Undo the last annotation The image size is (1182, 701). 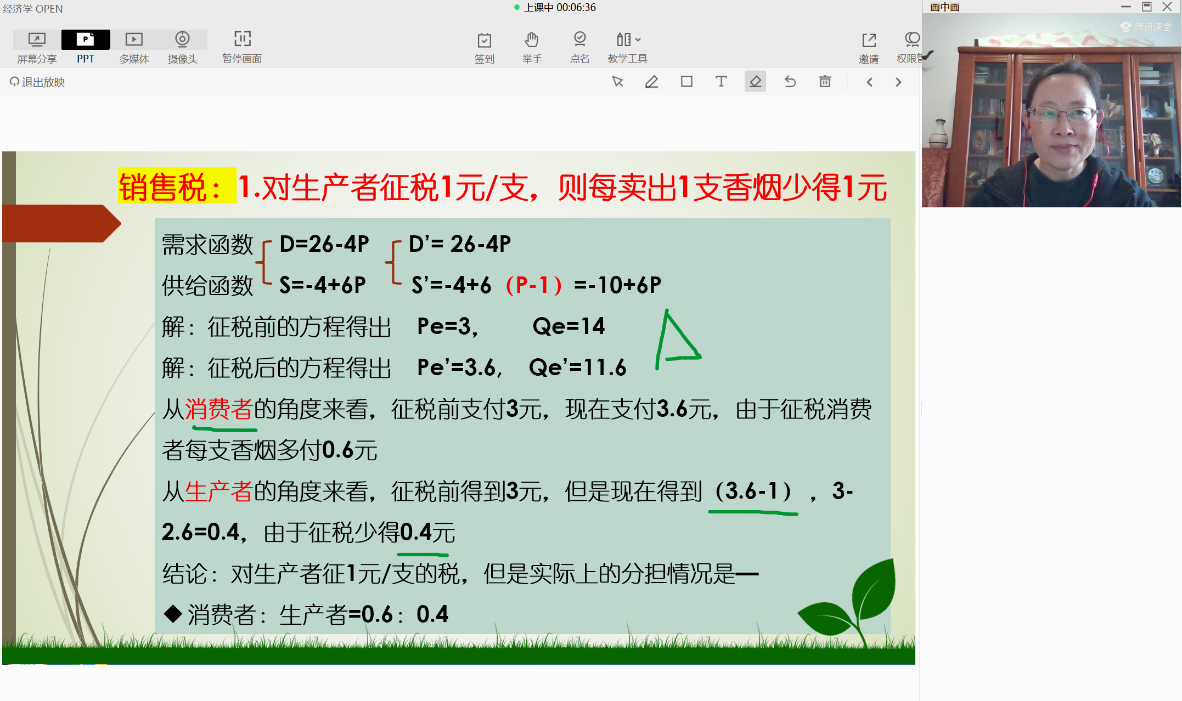pos(790,82)
